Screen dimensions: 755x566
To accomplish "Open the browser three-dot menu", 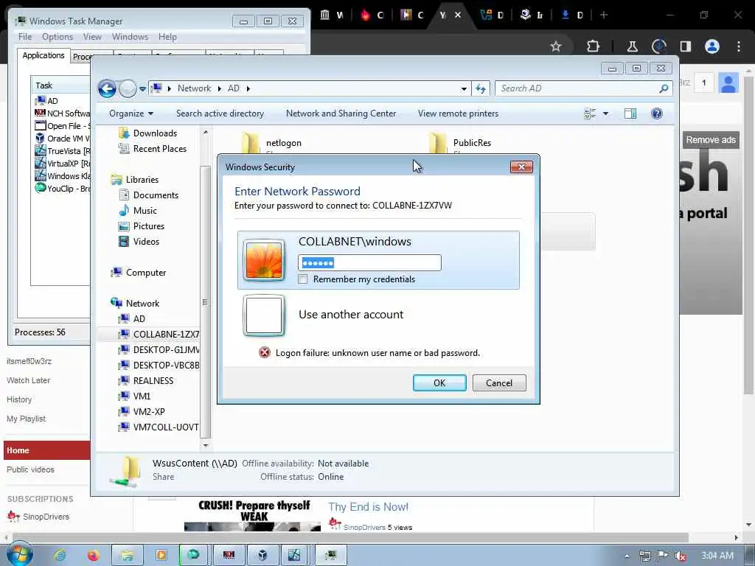I will click(x=739, y=46).
